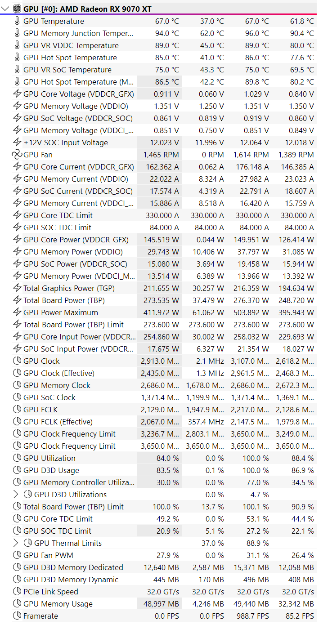The width and height of the screenshot is (323, 629).
Task: Click lightning icon of GPU Memory Voltage (VDDIO)
Action: click(17, 106)
